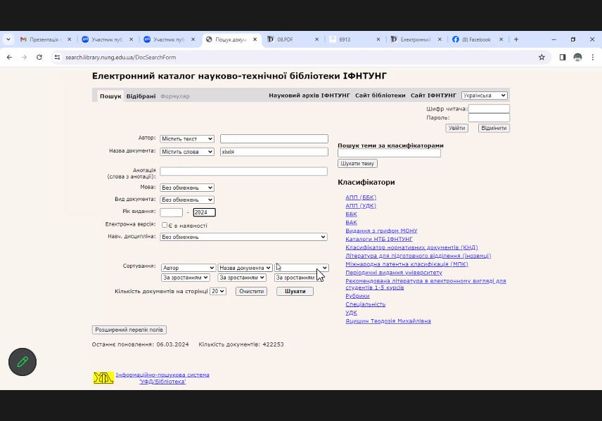
Task: Check the 'Є в наявності' checkbox
Action: [165, 226]
